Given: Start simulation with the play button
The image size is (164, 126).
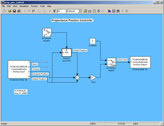Looking at the screenshot, I should pyautogui.click(x=50, y=11).
